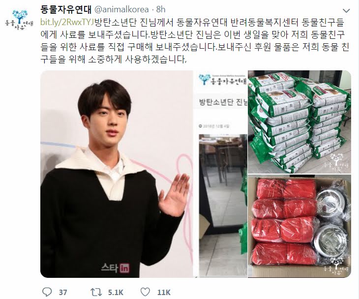Click the 스타in watermark on photo
Screen dimensions: 359x299
pos(115,268)
